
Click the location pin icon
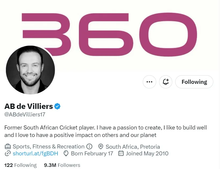(101, 147)
